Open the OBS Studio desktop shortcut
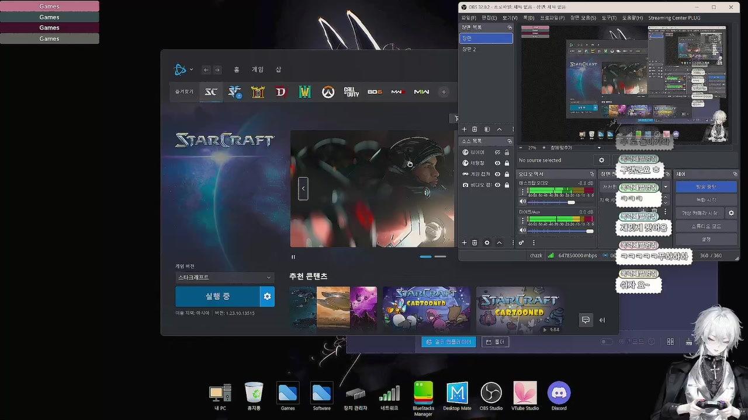 click(x=491, y=395)
